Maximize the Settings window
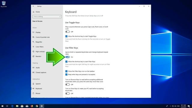192x108 pixels. pyautogui.click(x=144, y=6)
